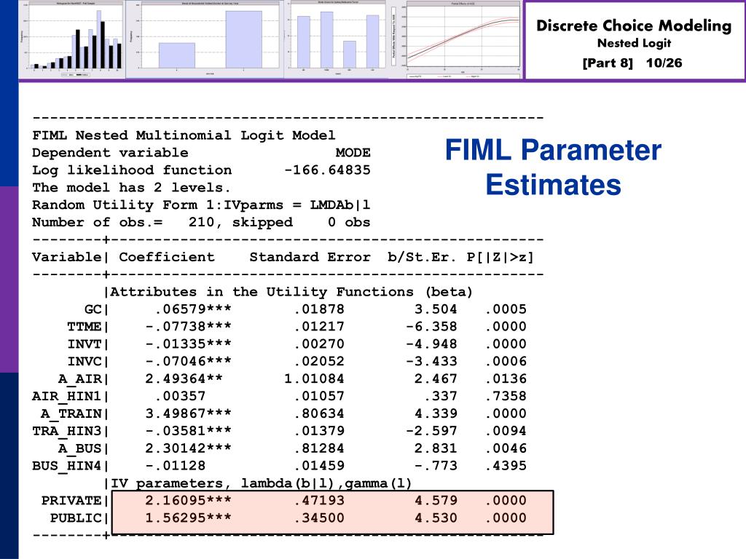Click the INVC coefficient '-.07046***'
This screenshot has height=559, width=746.
coord(189,362)
